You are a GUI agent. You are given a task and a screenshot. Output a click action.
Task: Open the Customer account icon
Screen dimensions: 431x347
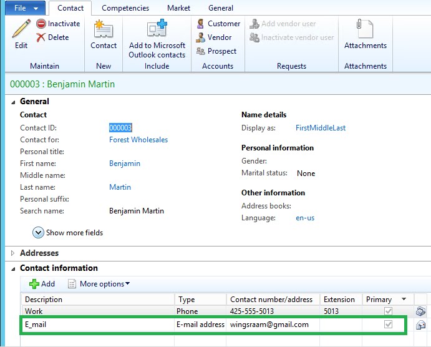(x=200, y=24)
